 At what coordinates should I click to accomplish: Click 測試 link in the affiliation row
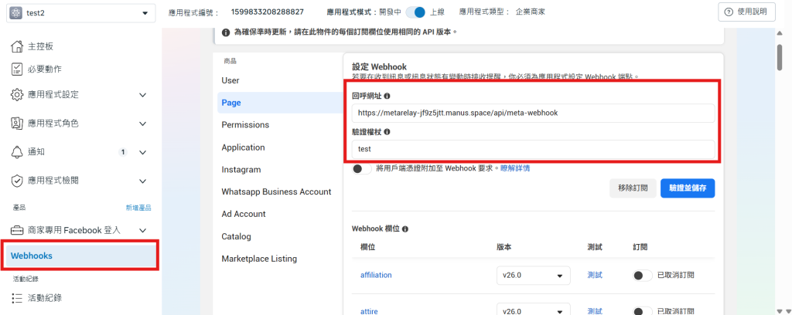click(x=595, y=275)
